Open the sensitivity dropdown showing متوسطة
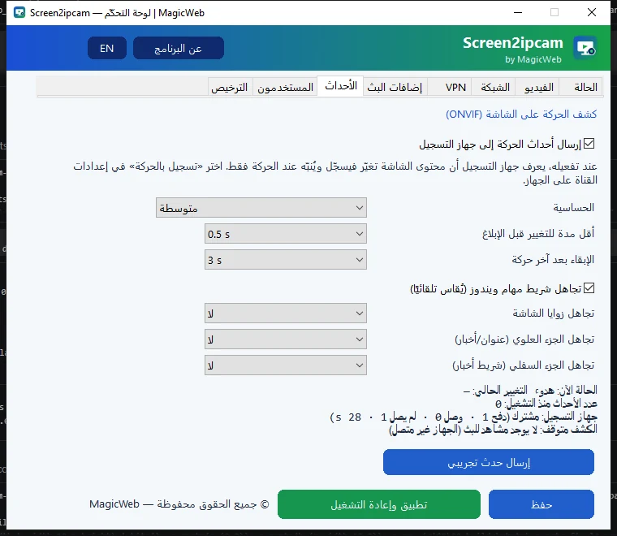 261,208
